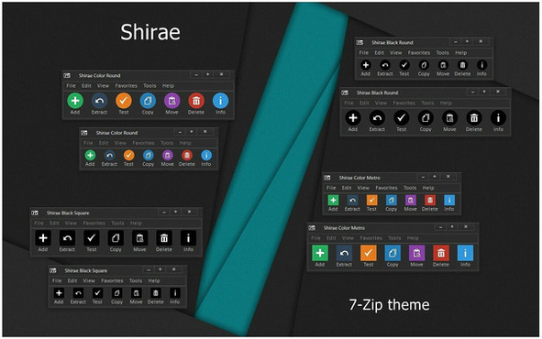The width and height of the screenshot is (542, 339).
Task: Click the Info icon in large Black Round window
Action: tap(498, 118)
